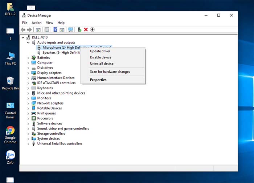Click the Display adapters category icon
The height and width of the screenshot is (183, 254).
click(x=33, y=73)
